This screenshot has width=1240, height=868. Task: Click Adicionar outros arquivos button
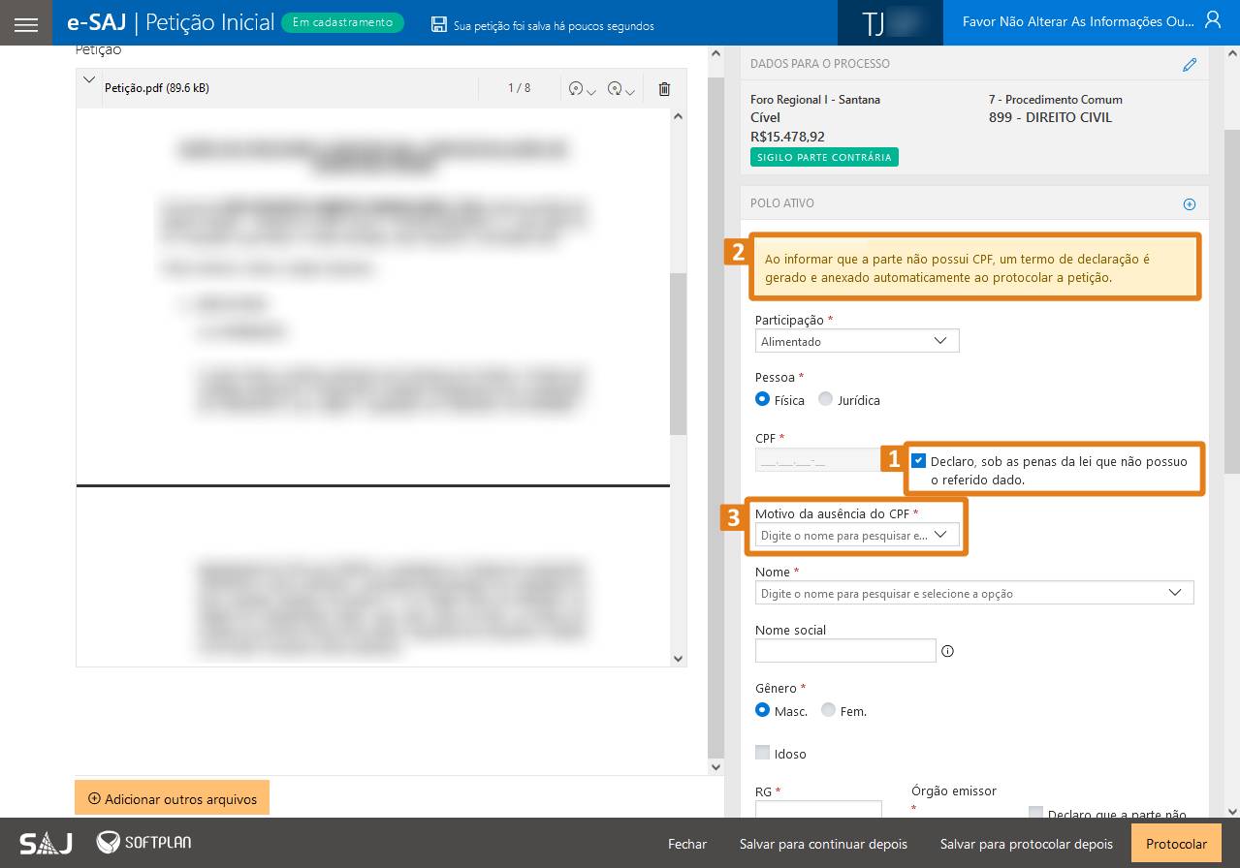coord(172,799)
